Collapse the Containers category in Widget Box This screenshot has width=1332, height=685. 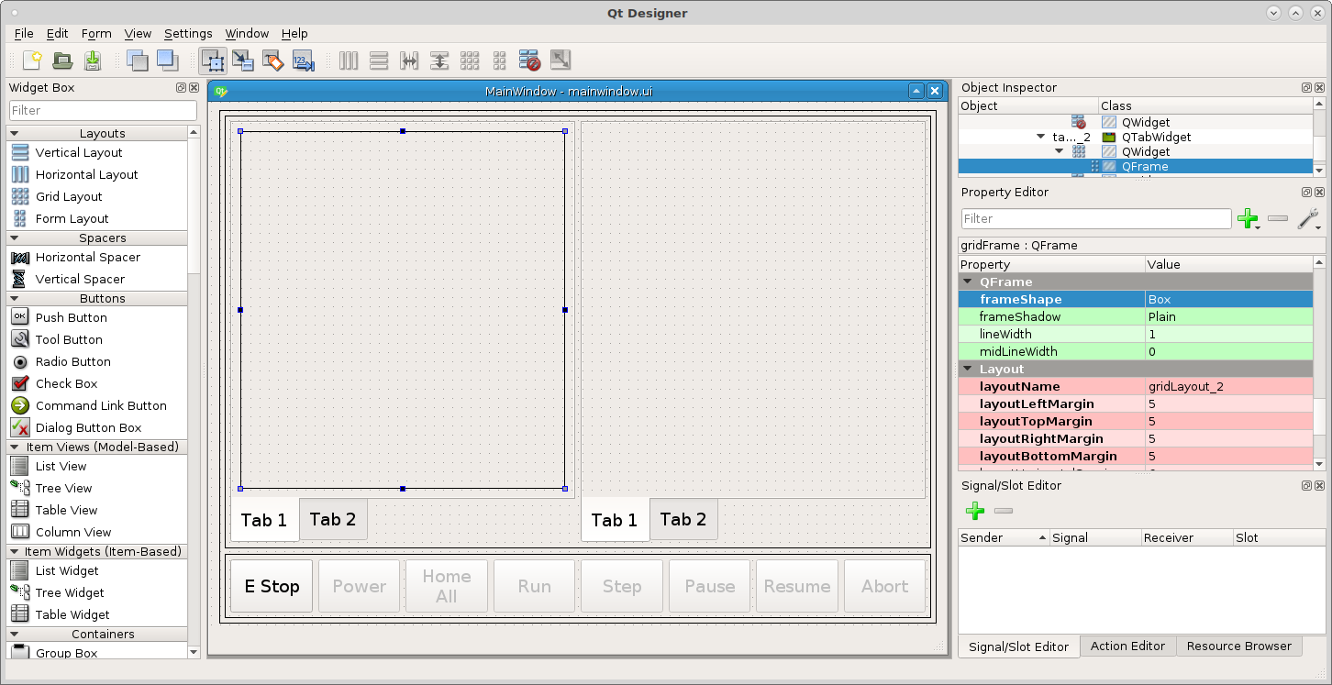click(14, 634)
